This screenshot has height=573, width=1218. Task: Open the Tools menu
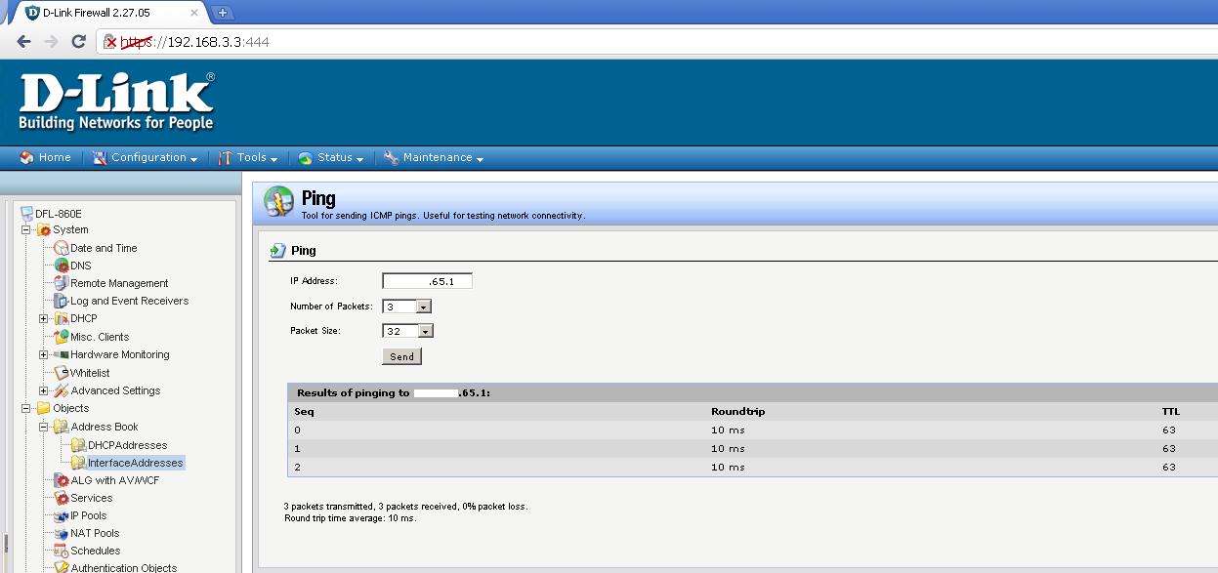pyautogui.click(x=248, y=158)
